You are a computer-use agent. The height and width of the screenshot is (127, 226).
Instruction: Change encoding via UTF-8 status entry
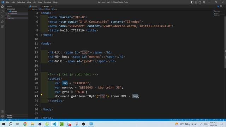[193, 120]
